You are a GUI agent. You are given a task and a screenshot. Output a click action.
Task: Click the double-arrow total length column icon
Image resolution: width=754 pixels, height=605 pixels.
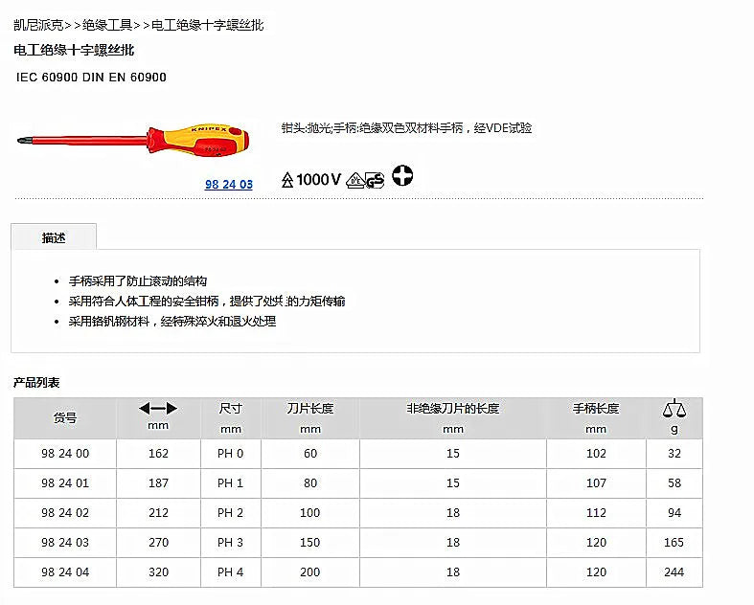[158, 409]
